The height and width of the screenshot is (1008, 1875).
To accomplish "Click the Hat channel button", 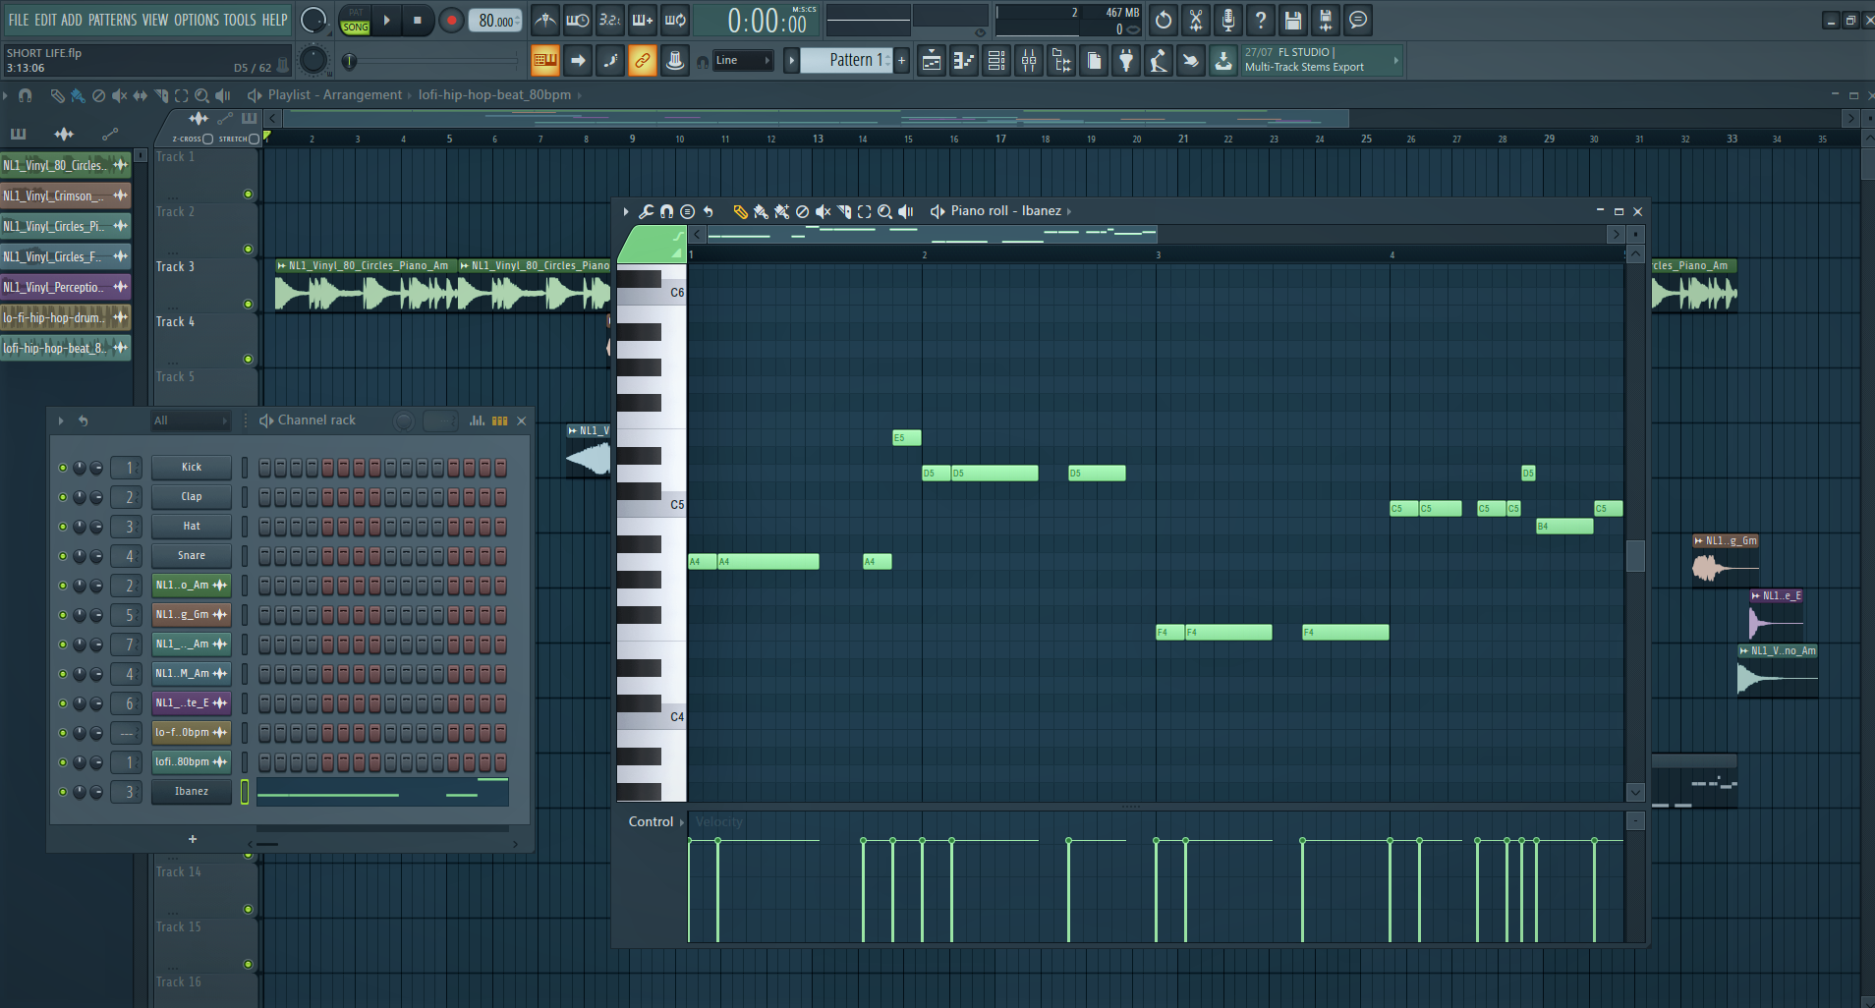I will pos(192,527).
